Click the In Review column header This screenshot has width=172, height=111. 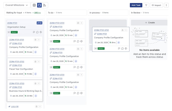149,13
